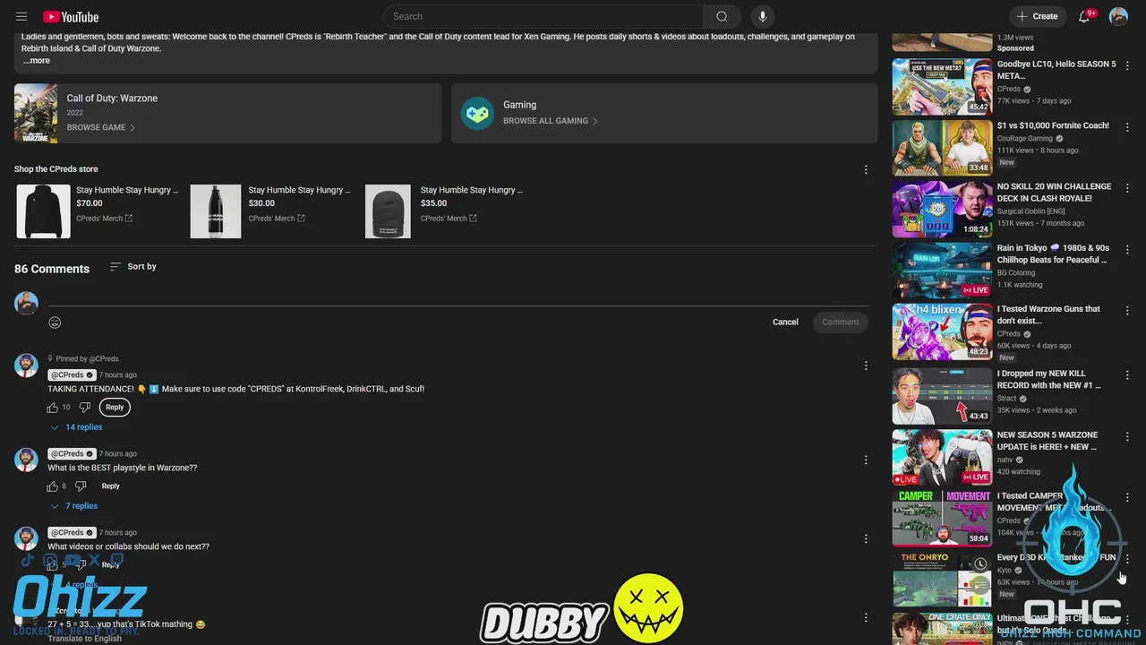Open the comment Sort by dropdown
The image size is (1146, 645).
pos(133,266)
